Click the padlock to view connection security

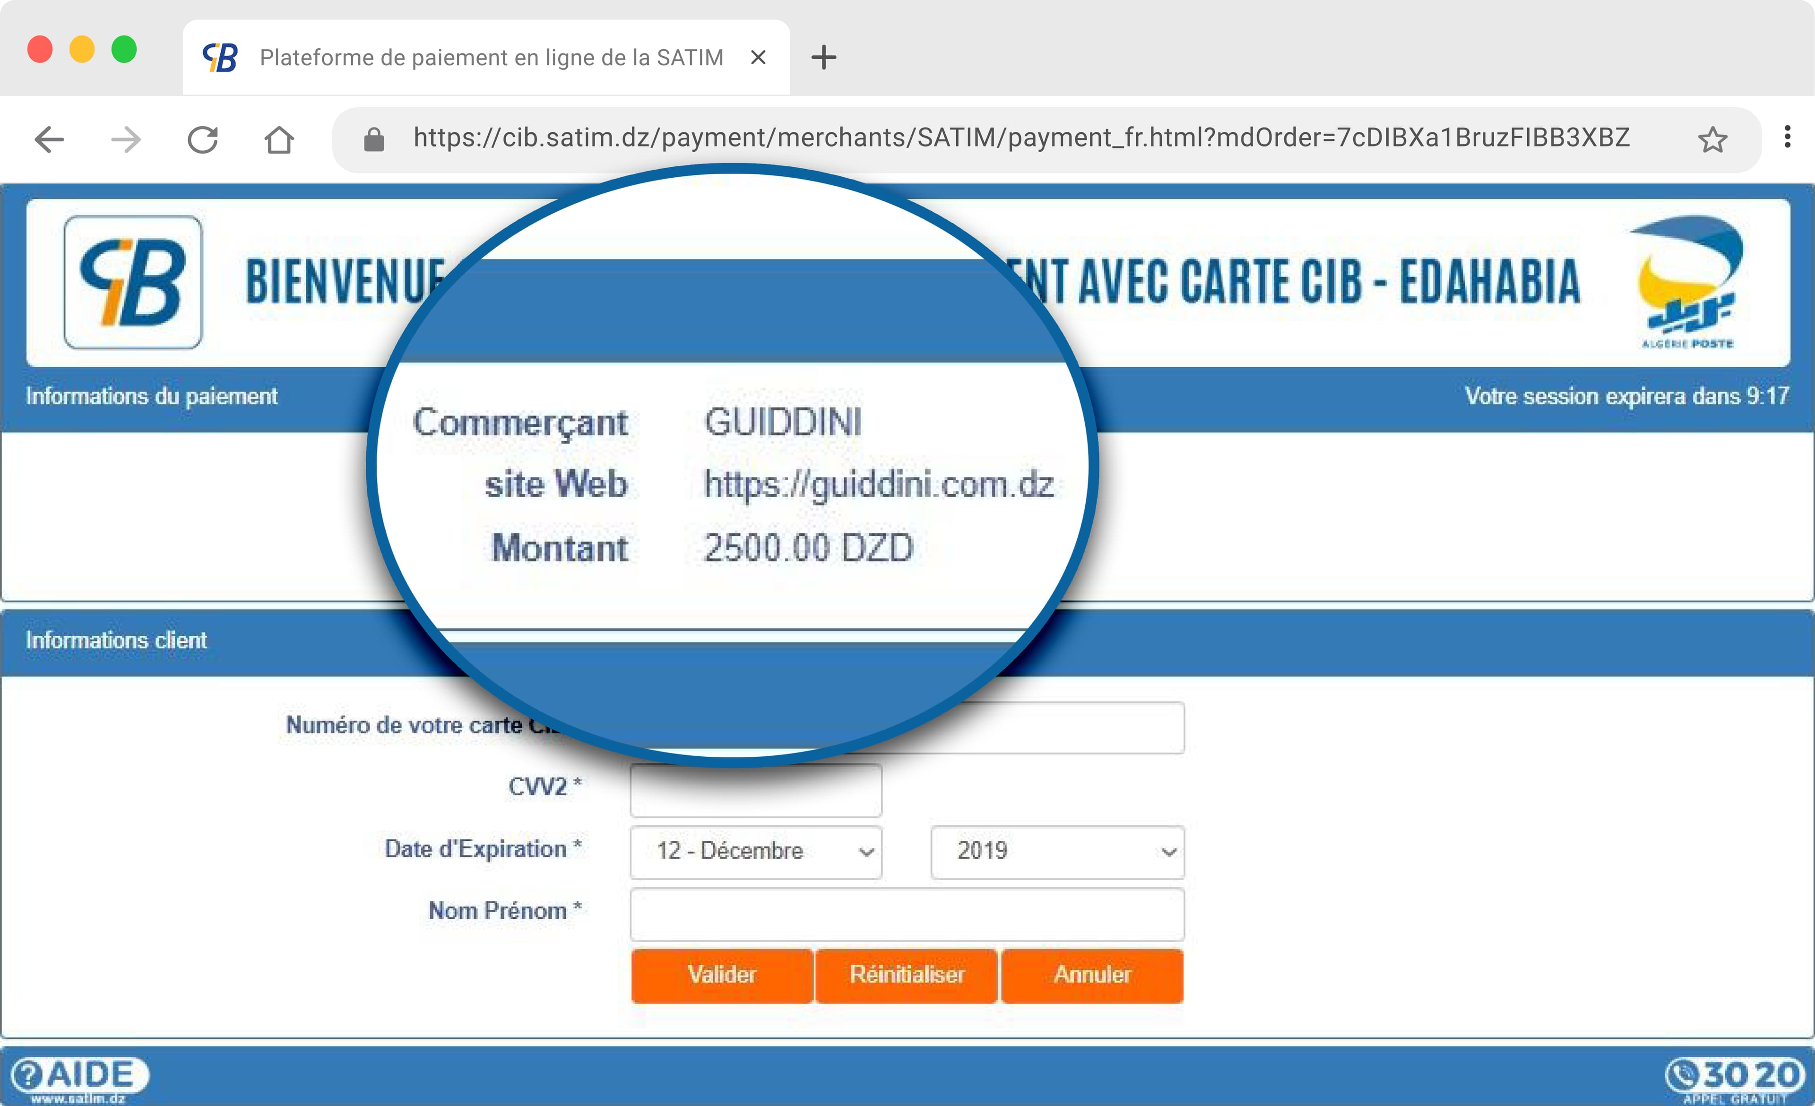374,138
